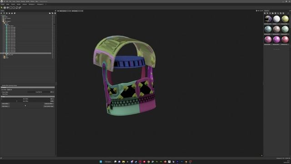The width and height of the screenshot is (291, 164).
Task: Click the Paint Offset button
Action: tap(5, 103)
